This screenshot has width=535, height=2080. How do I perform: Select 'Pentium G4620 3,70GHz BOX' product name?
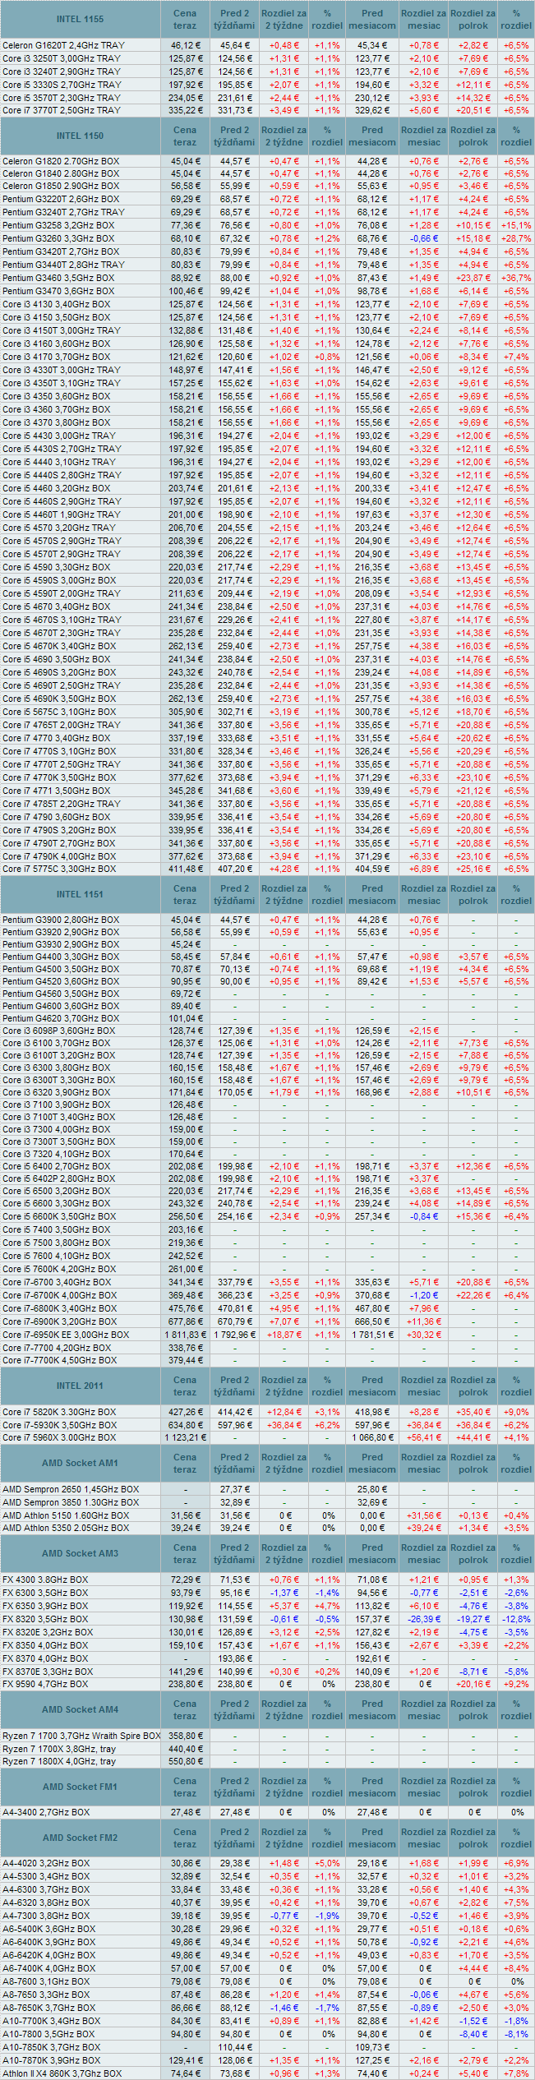pyautogui.click(x=61, y=1018)
